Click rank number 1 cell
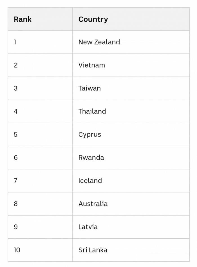Image resolution: width=197 pixels, height=267 pixels. 15,42
